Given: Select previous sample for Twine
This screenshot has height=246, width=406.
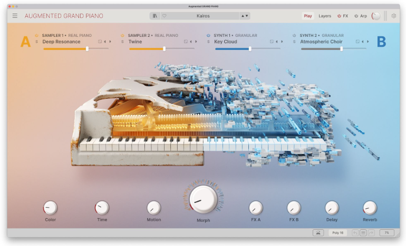Looking at the screenshot, I should pos(191,42).
